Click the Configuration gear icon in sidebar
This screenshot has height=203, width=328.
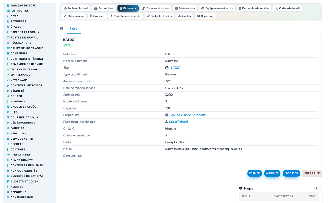(8, 197)
